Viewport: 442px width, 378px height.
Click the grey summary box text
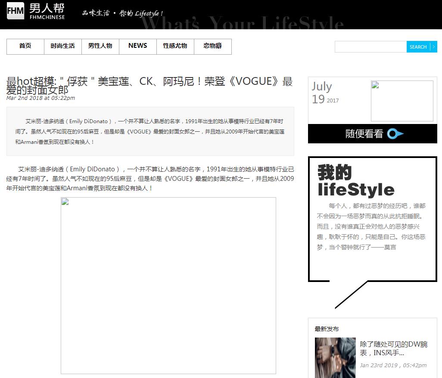point(150,132)
